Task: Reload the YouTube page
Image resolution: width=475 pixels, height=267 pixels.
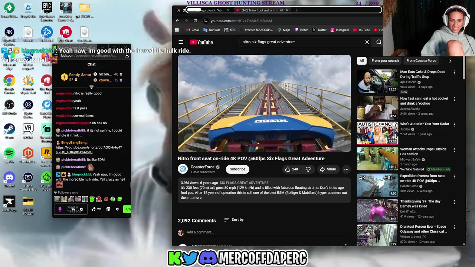Action: 195,21
